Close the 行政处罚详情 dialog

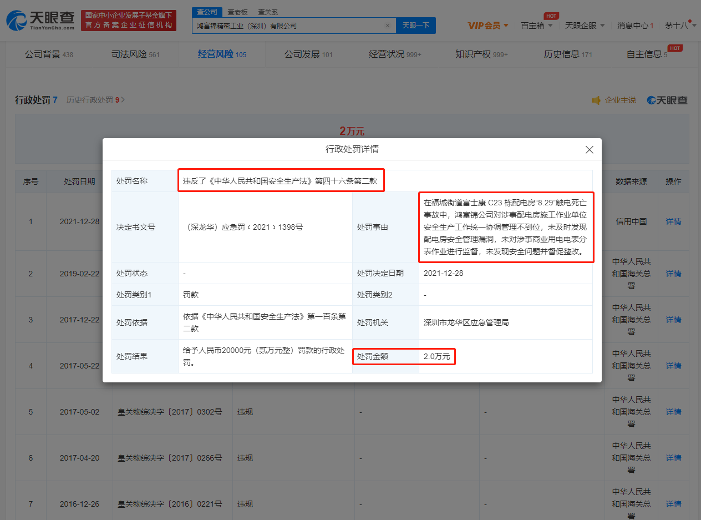click(590, 150)
